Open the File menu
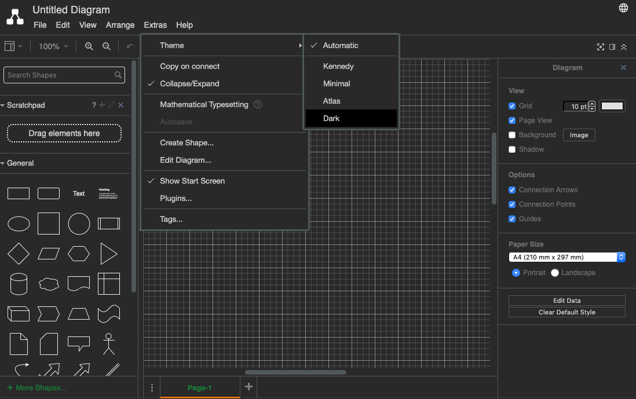 [40, 25]
